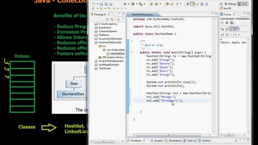Open the Run configurations dropdown arrow

(x=137, y=4)
